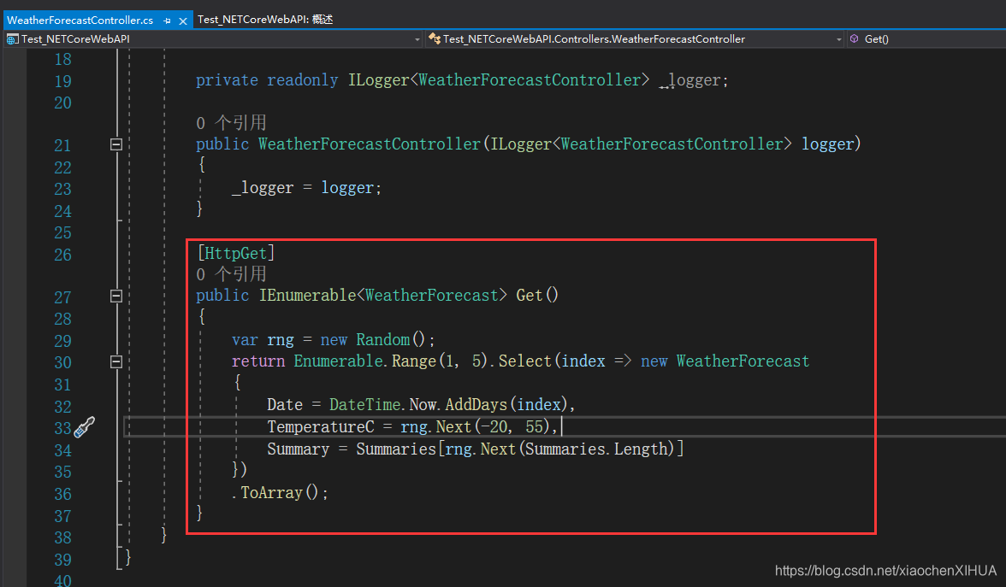This screenshot has width=1006, height=587.
Task: Collapse the lambda block at line 30
Action: [115, 362]
